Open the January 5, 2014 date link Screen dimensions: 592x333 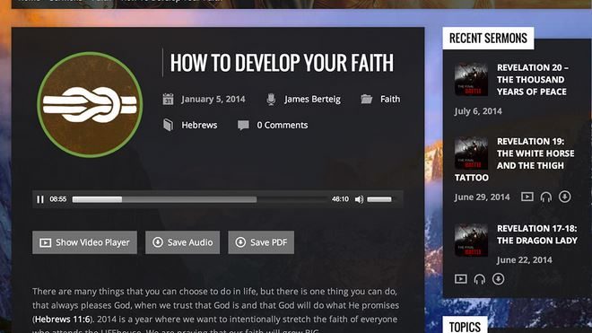[213, 99]
